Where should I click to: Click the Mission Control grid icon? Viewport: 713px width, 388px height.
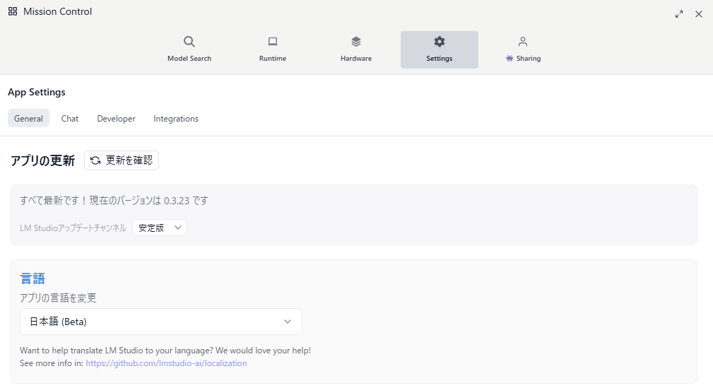[x=13, y=11]
